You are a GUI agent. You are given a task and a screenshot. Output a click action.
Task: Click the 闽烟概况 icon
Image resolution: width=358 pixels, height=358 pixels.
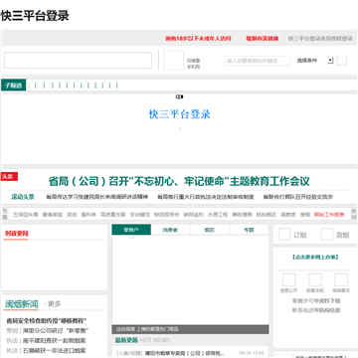coord(341,279)
